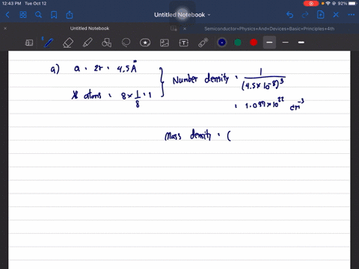This screenshot has height=269, width=359.
Task: Tap the red screen recording indicator
Action: pos(311,4)
